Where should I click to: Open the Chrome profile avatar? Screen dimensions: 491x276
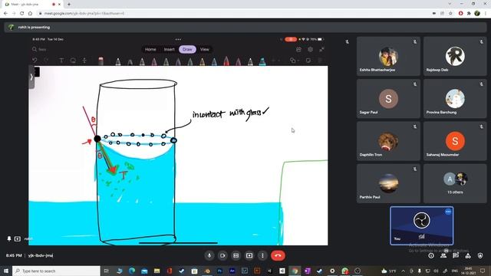pos(477,13)
